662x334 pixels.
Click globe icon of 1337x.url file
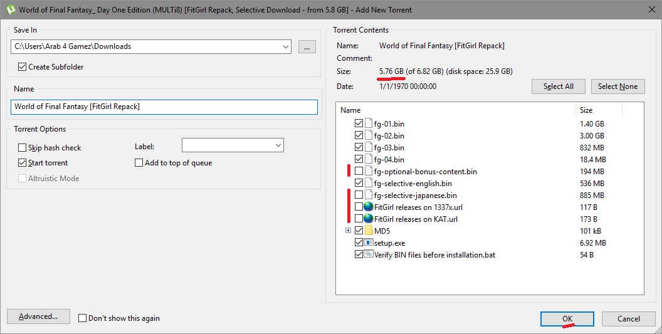coord(368,207)
